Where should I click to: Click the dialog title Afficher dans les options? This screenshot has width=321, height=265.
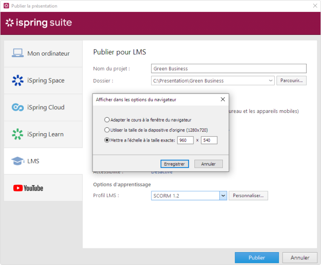pos(136,100)
